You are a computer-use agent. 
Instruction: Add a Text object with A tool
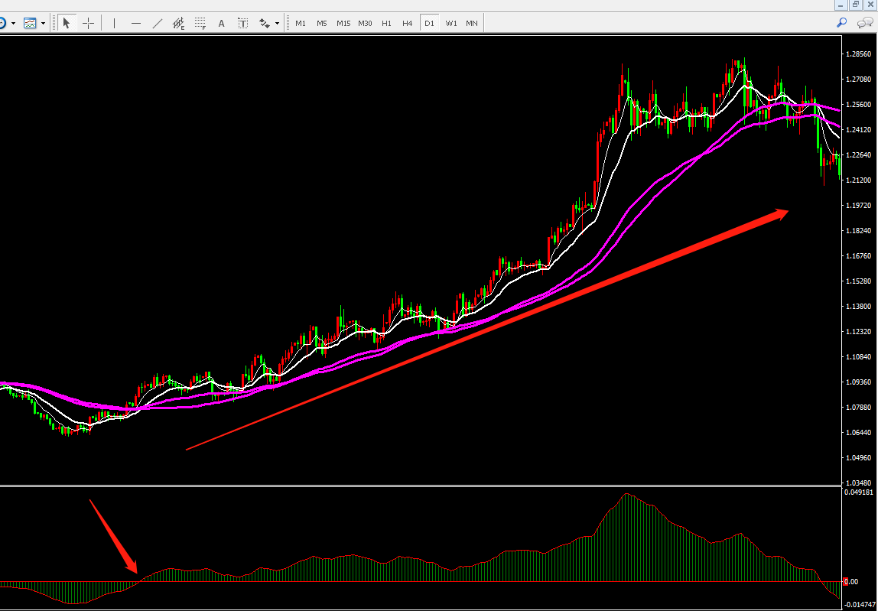tap(221, 24)
